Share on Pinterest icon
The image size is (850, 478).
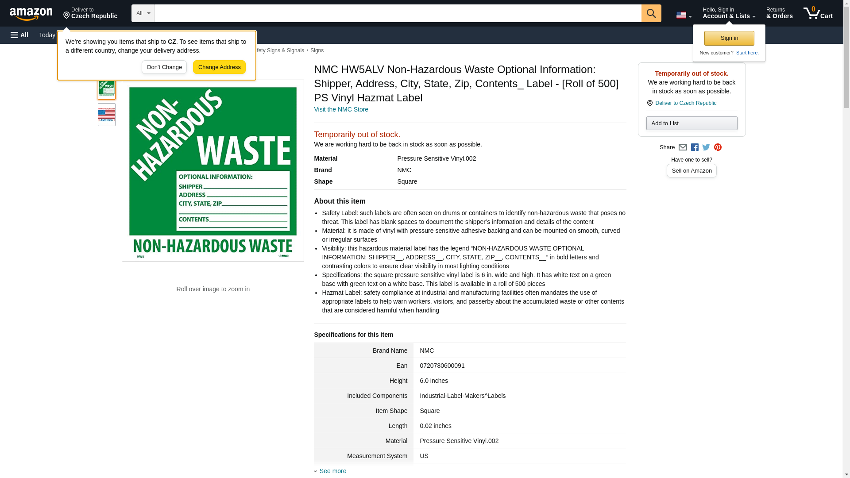718,147
